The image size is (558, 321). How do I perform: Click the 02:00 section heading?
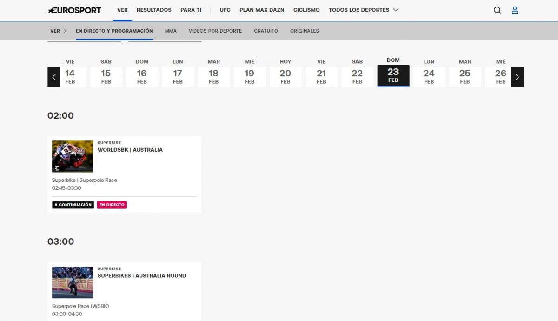coord(60,115)
